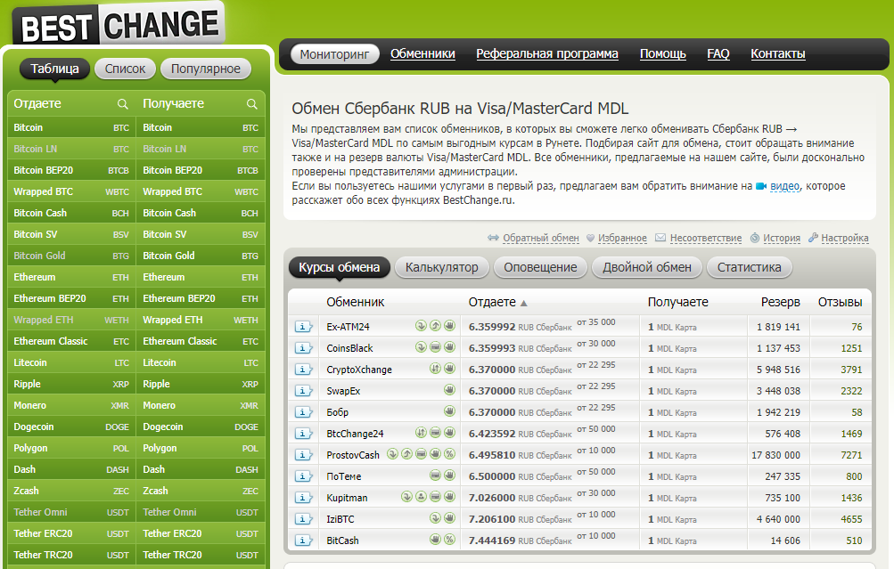Open info icon for Бобр exchanger

click(x=303, y=412)
